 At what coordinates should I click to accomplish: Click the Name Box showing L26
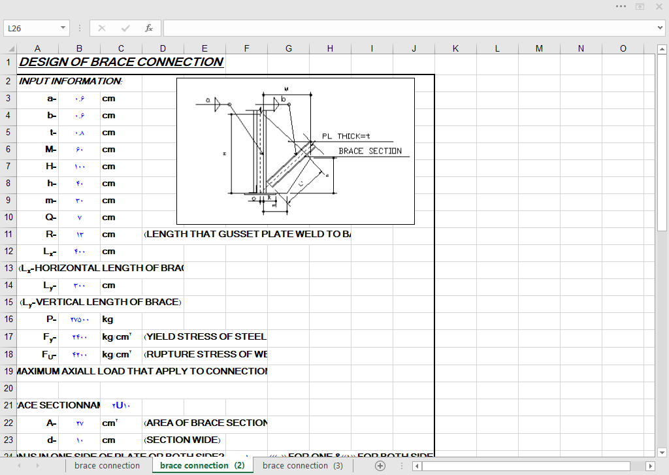coord(31,28)
